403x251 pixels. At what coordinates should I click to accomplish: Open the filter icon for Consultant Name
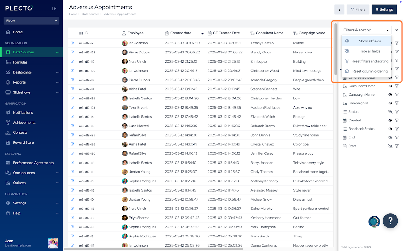[x=397, y=86]
